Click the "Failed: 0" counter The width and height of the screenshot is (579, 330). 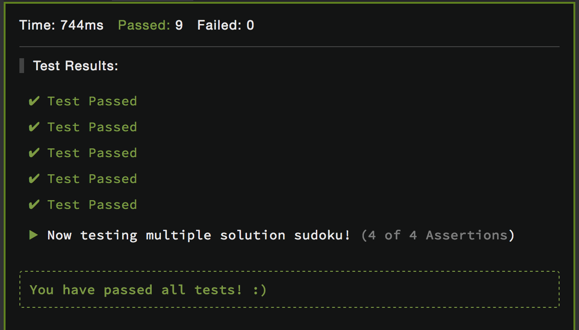[x=226, y=25]
